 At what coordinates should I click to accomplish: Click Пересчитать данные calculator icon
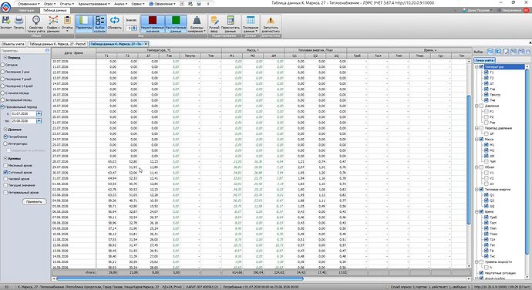point(231,24)
